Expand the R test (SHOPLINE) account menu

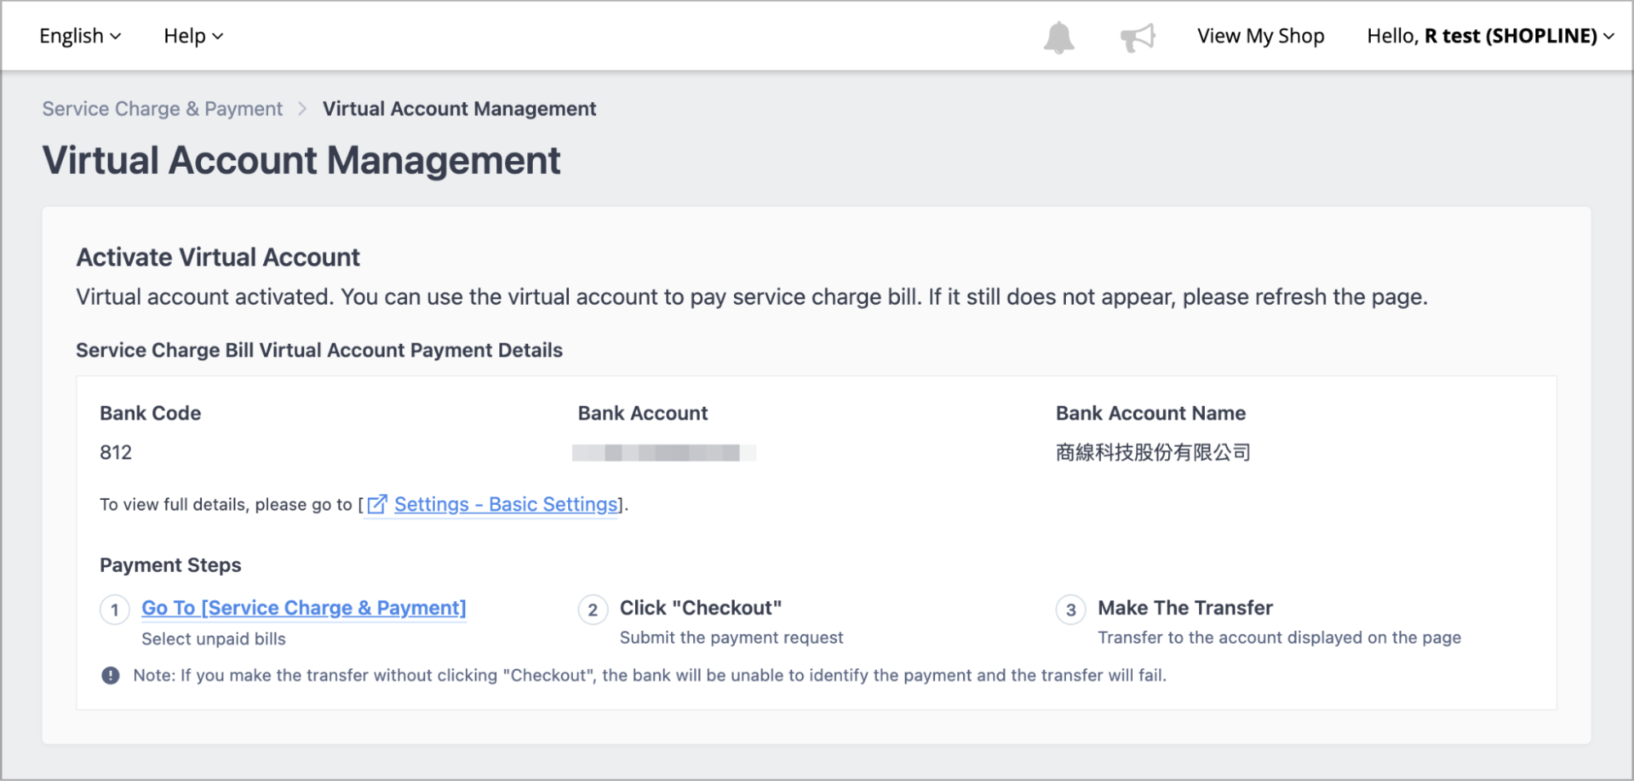(x=1490, y=36)
